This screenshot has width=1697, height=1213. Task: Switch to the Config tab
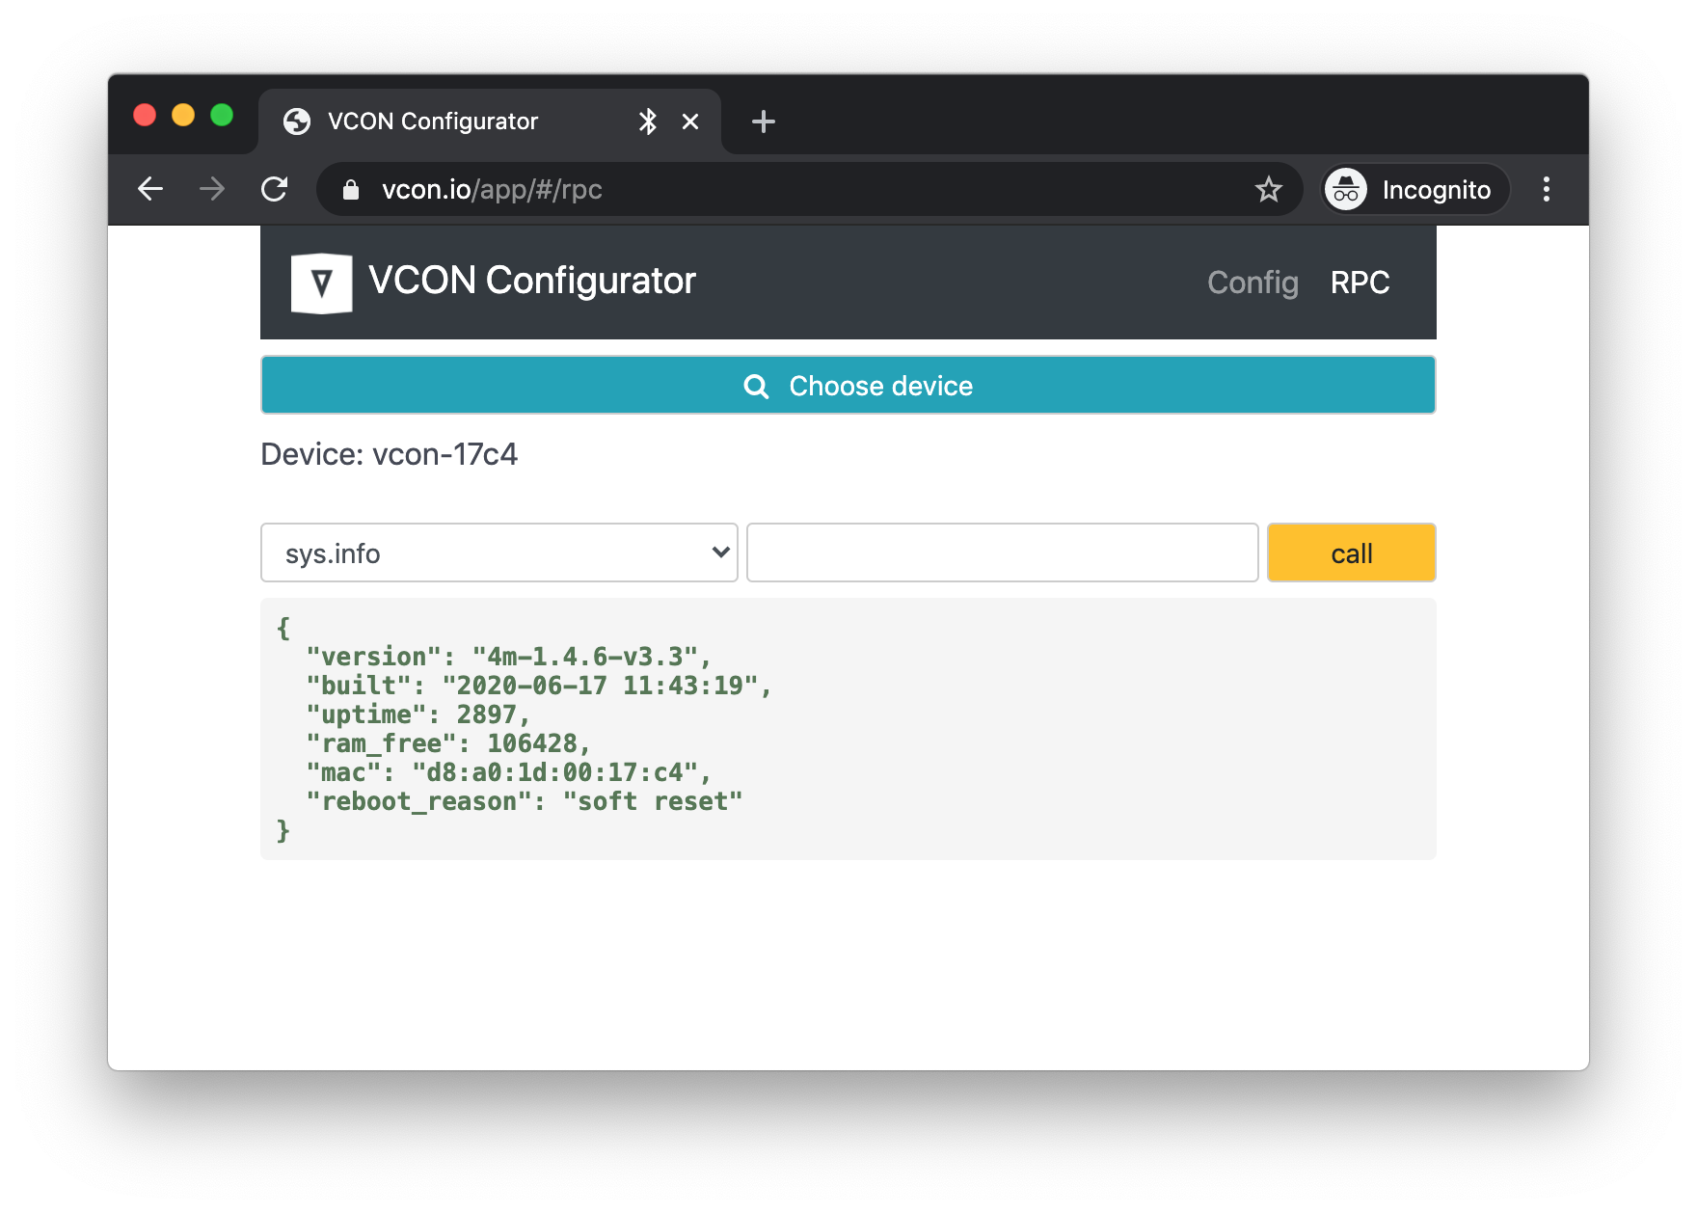tap(1253, 282)
